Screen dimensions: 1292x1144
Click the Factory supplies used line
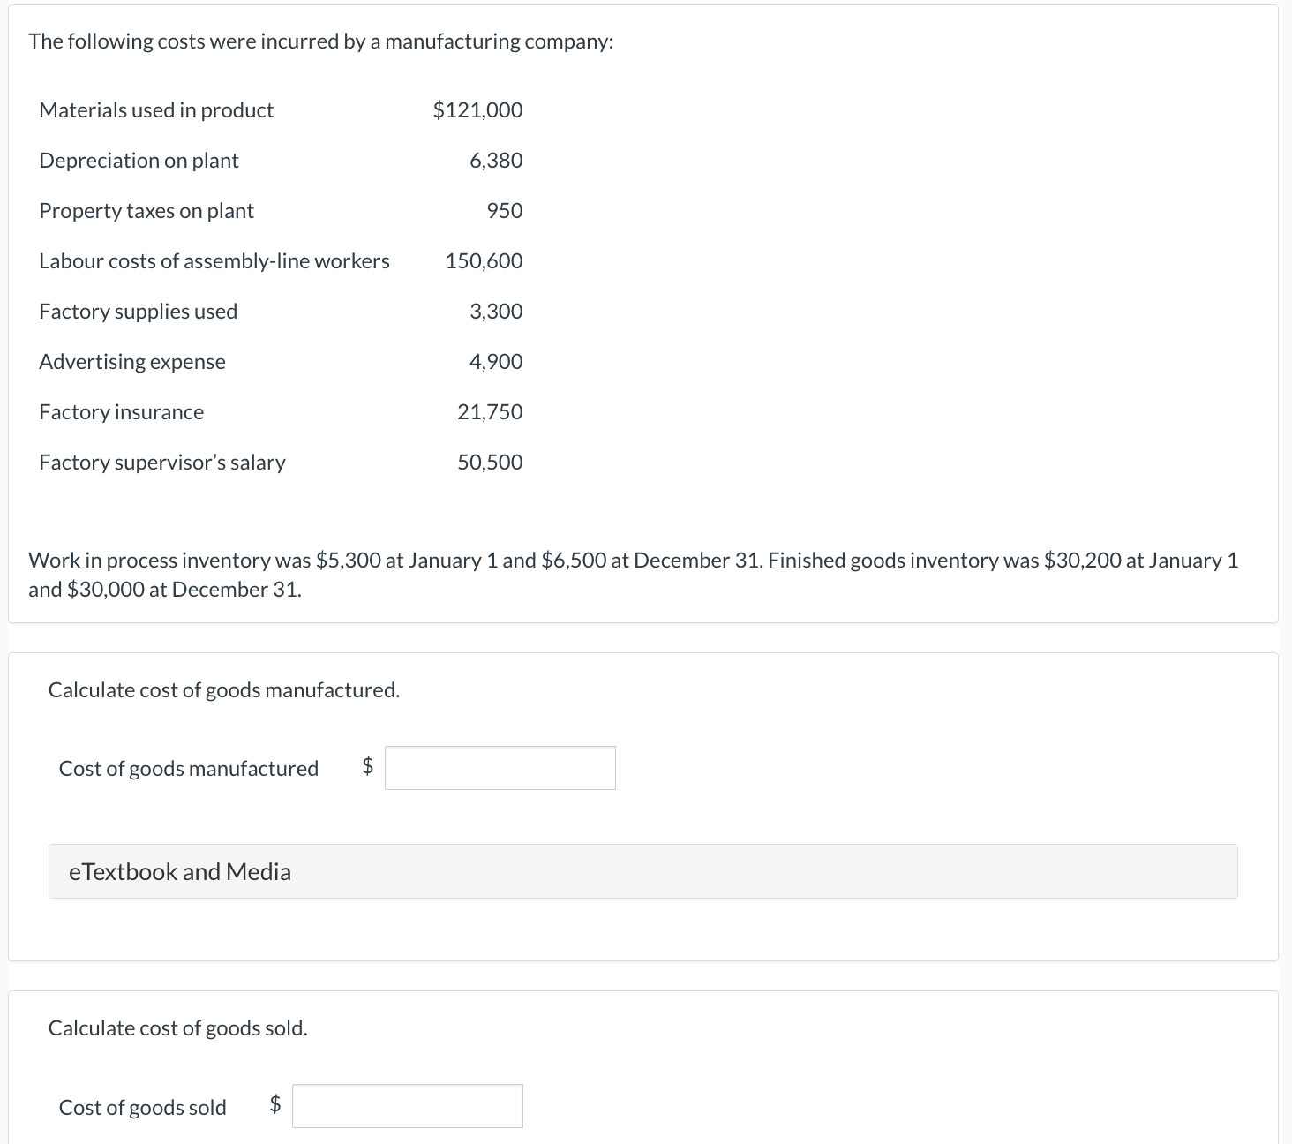point(138,312)
